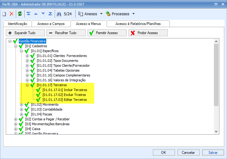
Task: Select [01.01.17.03] Editar Terceiros item
Action: pyautogui.click(x=65, y=100)
